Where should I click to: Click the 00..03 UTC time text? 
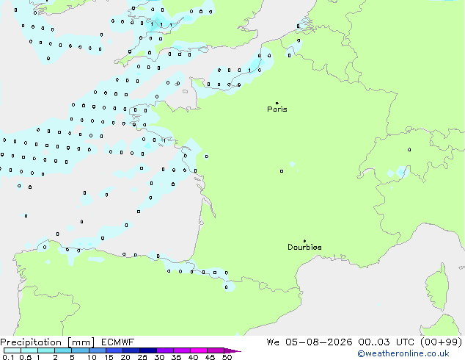tap(386, 342)
